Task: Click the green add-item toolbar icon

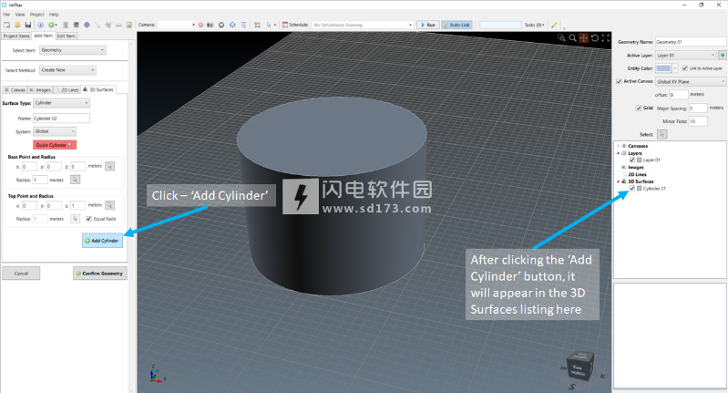Action: [52, 25]
